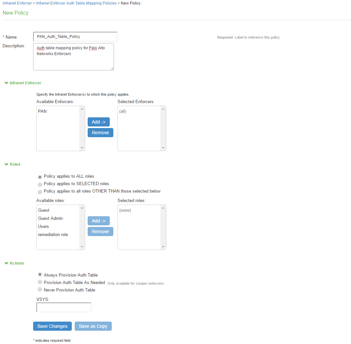This screenshot has height=344, width=351.
Task: Click the Name text field
Action: click(75, 36)
